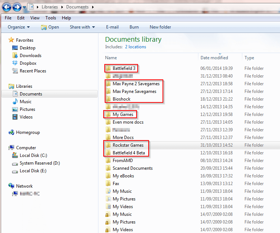This screenshot has width=280, height=233.
Task: Click the Open toolbar button
Action: pos(50,27)
